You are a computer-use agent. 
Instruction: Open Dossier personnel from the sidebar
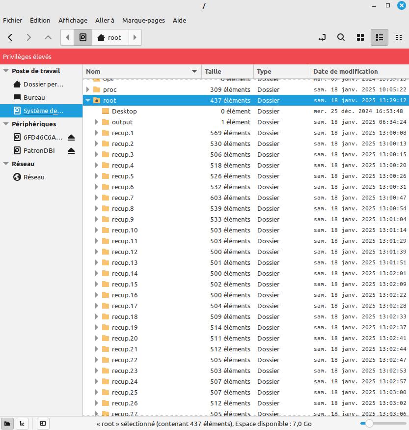coord(43,85)
